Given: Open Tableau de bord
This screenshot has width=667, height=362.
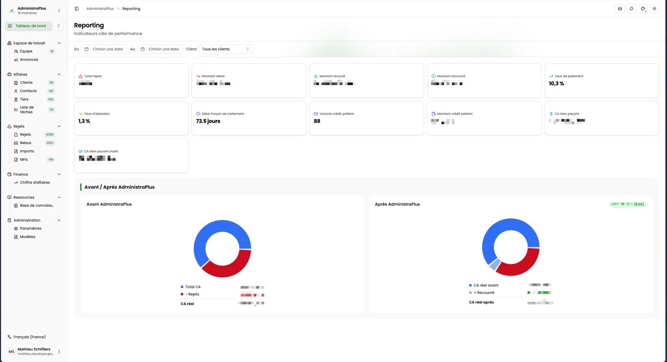Looking at the screenshot, I should coord(28,26).
